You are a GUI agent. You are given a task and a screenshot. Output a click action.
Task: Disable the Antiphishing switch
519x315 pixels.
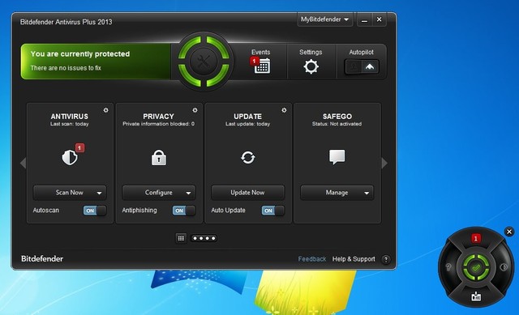(x=184, y=211)
